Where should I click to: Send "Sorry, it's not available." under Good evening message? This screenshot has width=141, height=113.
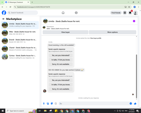coord(61,64)
